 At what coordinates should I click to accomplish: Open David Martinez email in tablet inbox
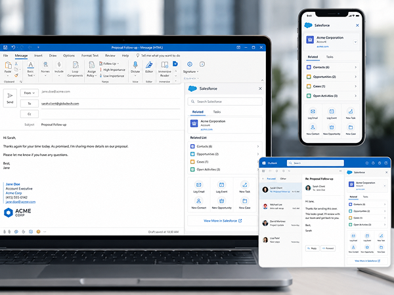coord(280,223)
